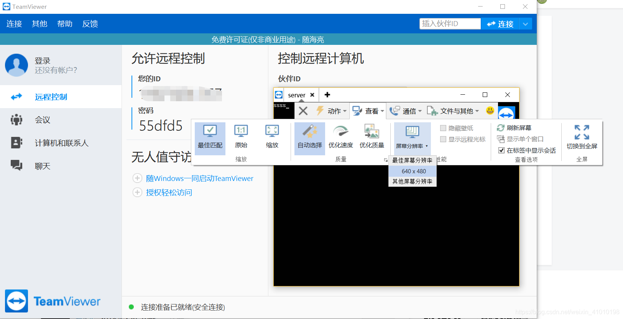Click the smiley feedback icon

[x=490, y=110]
